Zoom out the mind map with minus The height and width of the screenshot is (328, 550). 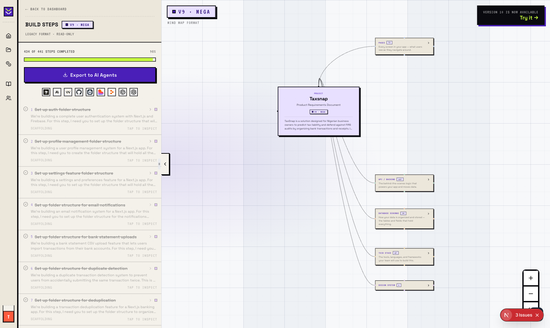pyautogui.click(x=531, y=294)
